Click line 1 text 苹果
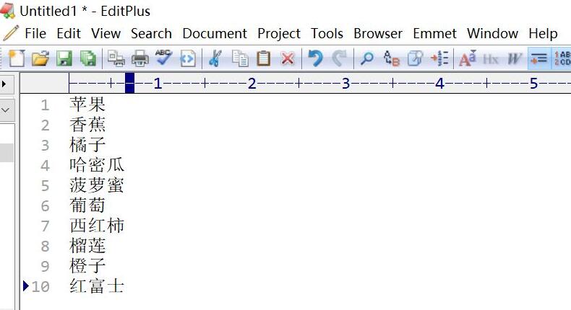 [x=87, y=105]
